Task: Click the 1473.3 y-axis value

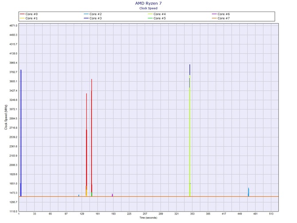Action: pyautogui.click(x=13, y=193)
